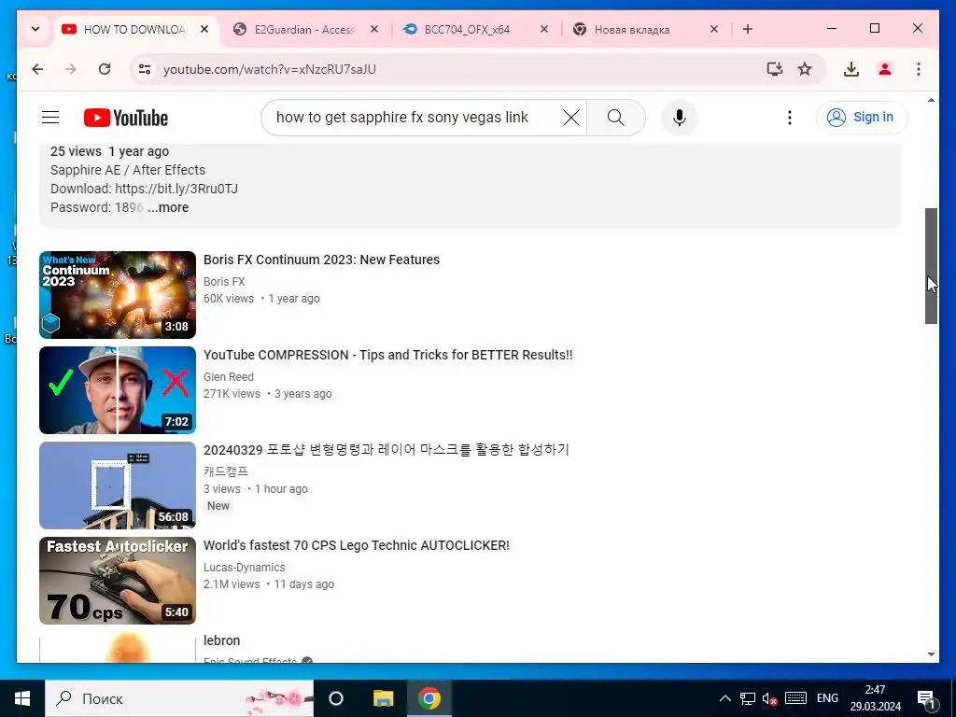Open YouTube settings three-dot menu

coord(790,117)
